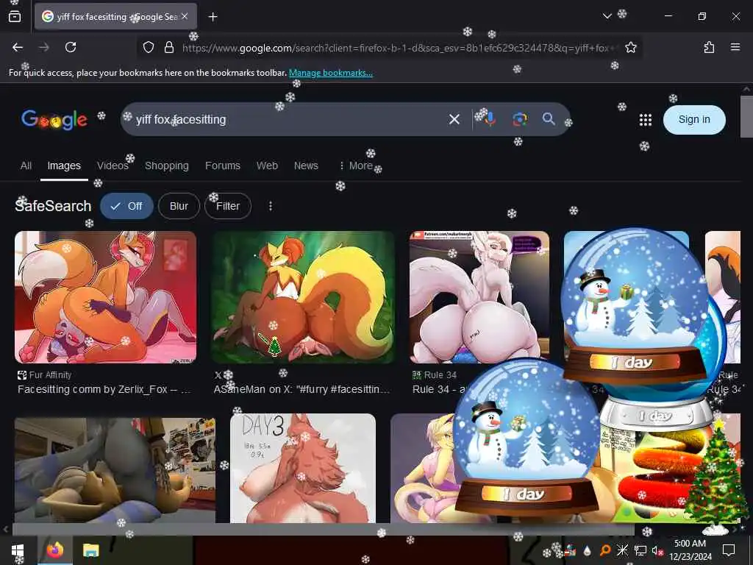Click the Manage bookmarks link
753x565 pixels.
point(330,73)
